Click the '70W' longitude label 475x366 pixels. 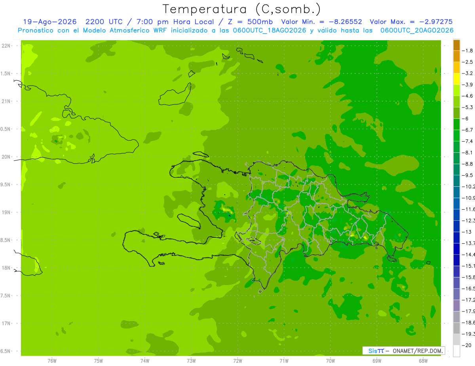[330, 360]
